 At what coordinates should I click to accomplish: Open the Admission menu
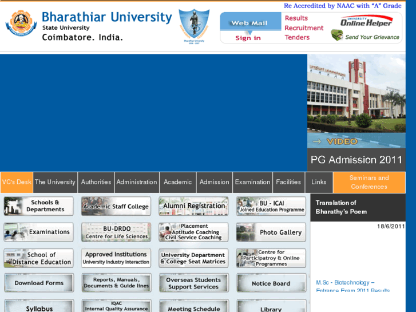point(215,182)
